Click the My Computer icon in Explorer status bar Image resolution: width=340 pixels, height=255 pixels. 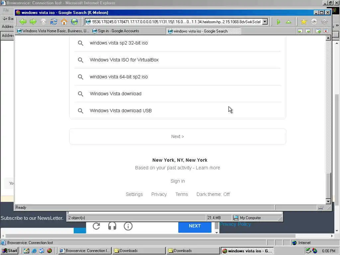coord(236,218)
